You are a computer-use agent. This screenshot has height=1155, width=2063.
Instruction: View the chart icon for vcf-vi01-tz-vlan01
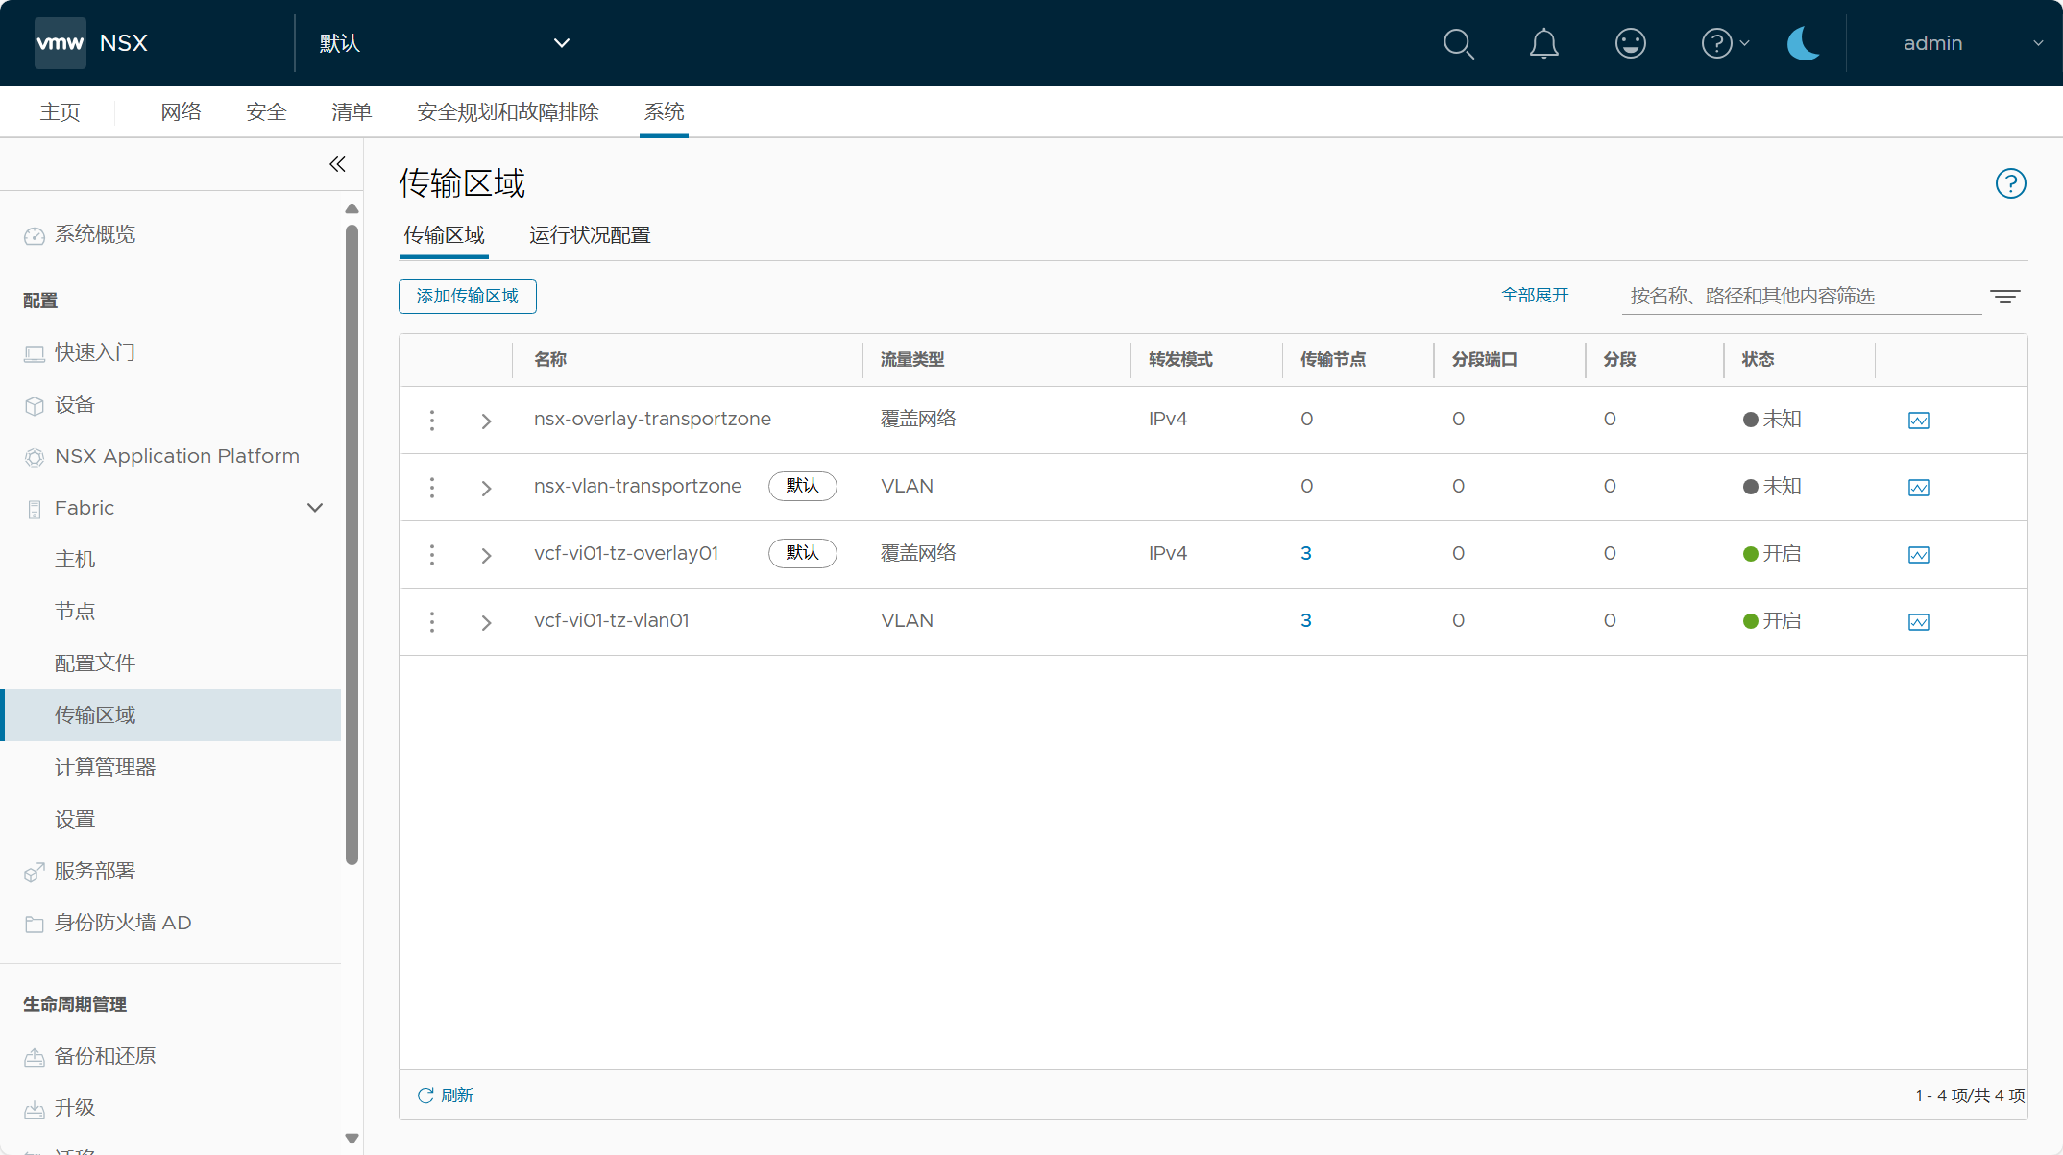[1918, 622]
